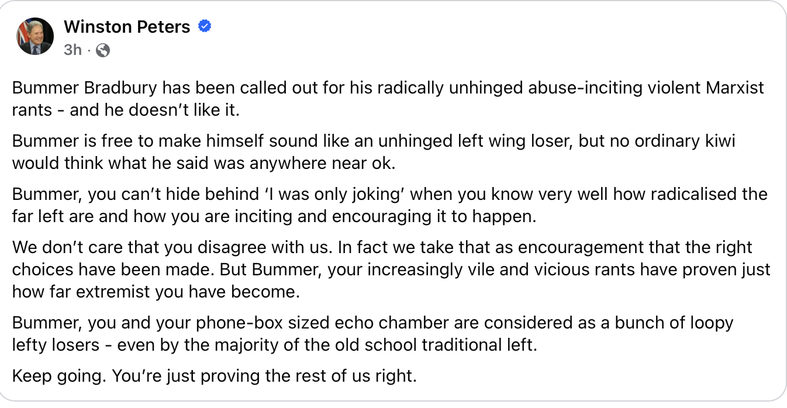Screen dimensions: 787x408
Task: Click the 3h post timestamp
Action: pos(73,50)
